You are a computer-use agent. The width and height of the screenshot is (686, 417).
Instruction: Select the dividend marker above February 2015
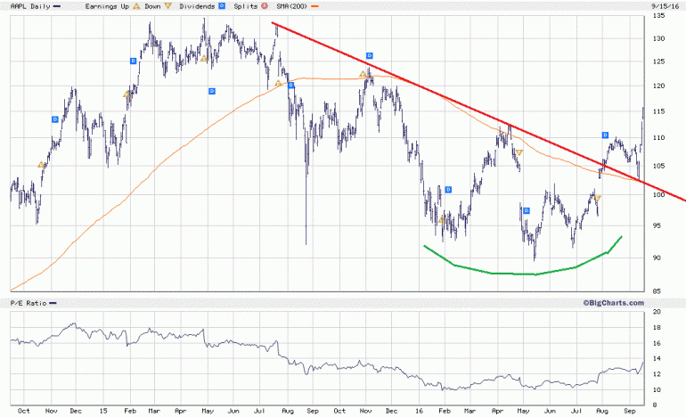[x=134, y=61]
